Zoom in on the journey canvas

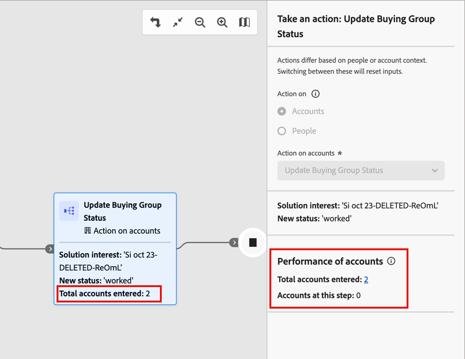(x=222, y=22)
